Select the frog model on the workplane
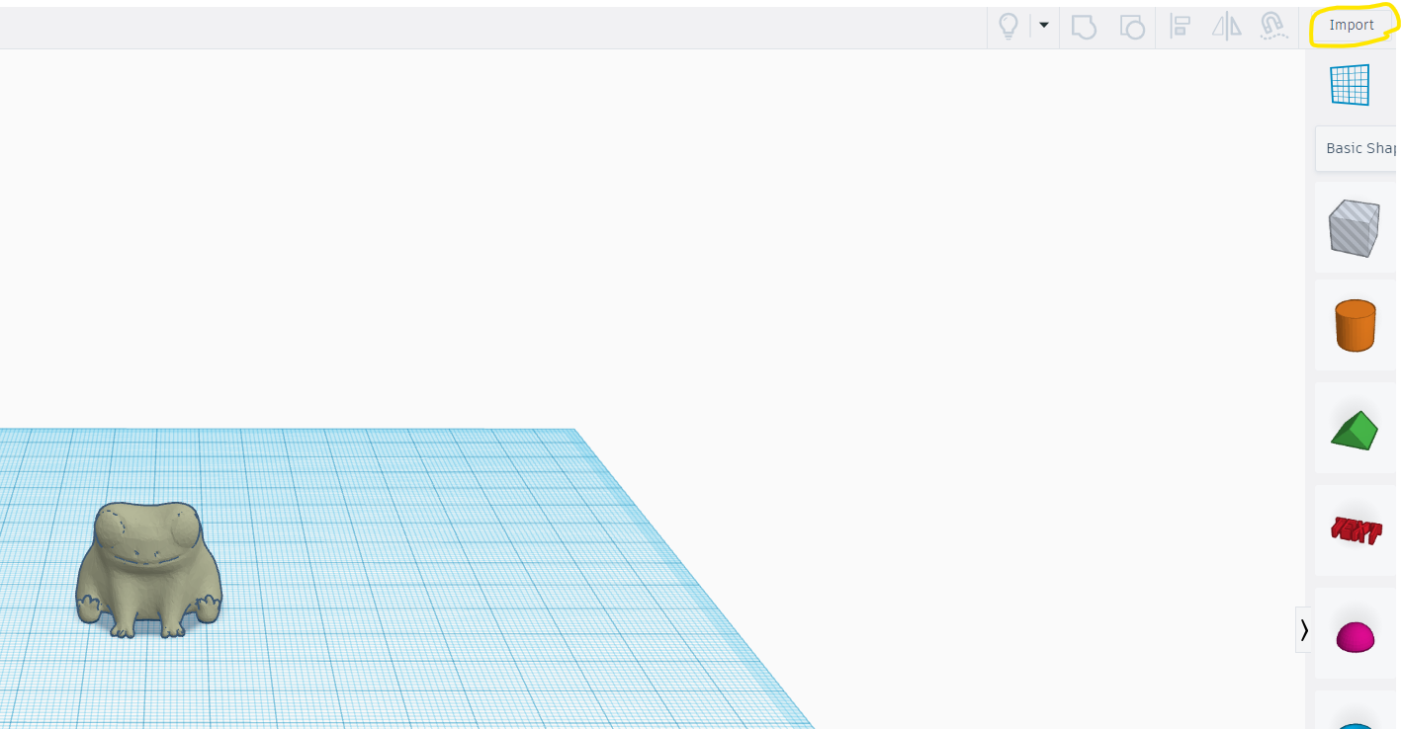Screen dimensions: 1402x729 149,568
